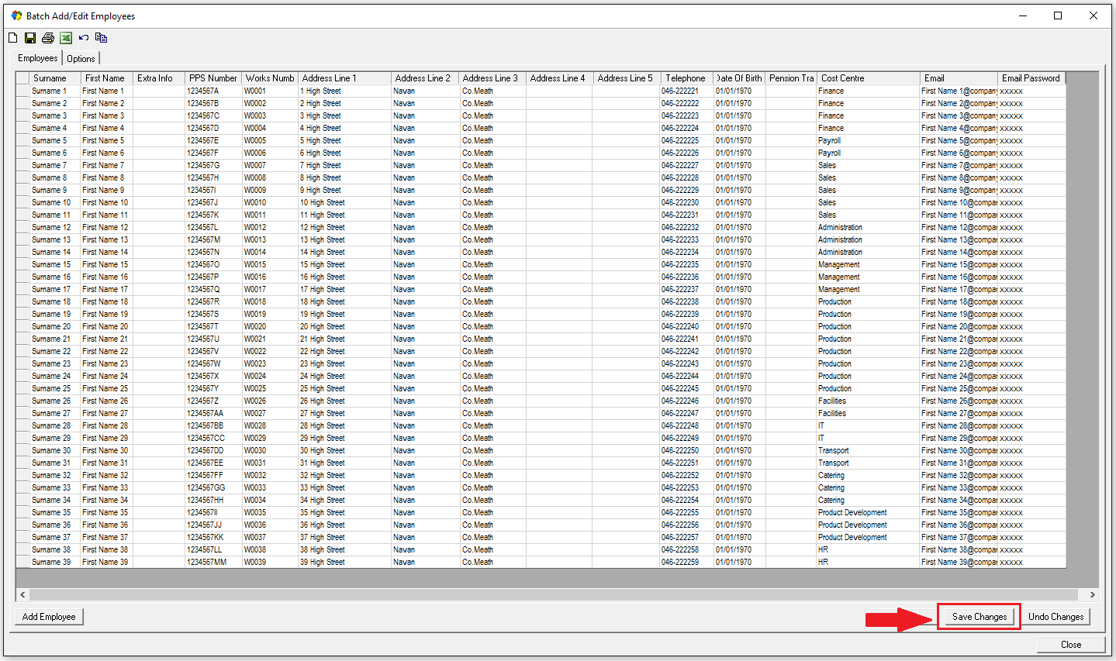
Task: Click the Copy toolbar icon
Action: [101, 38]
